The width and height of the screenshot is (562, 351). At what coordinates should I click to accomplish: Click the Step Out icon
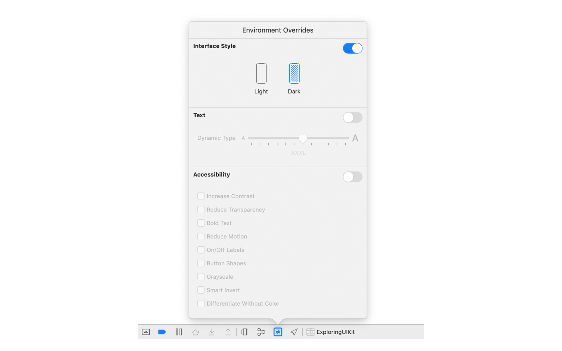[228, 332]
